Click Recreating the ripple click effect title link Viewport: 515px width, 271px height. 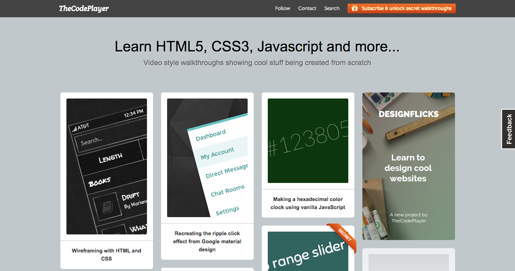tap(207, 241)
